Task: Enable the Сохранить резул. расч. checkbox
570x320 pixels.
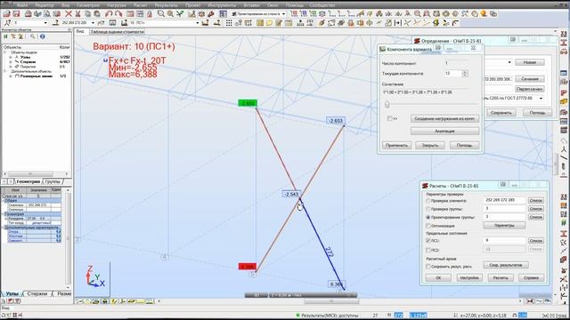Action: click(x=428, y=267)
